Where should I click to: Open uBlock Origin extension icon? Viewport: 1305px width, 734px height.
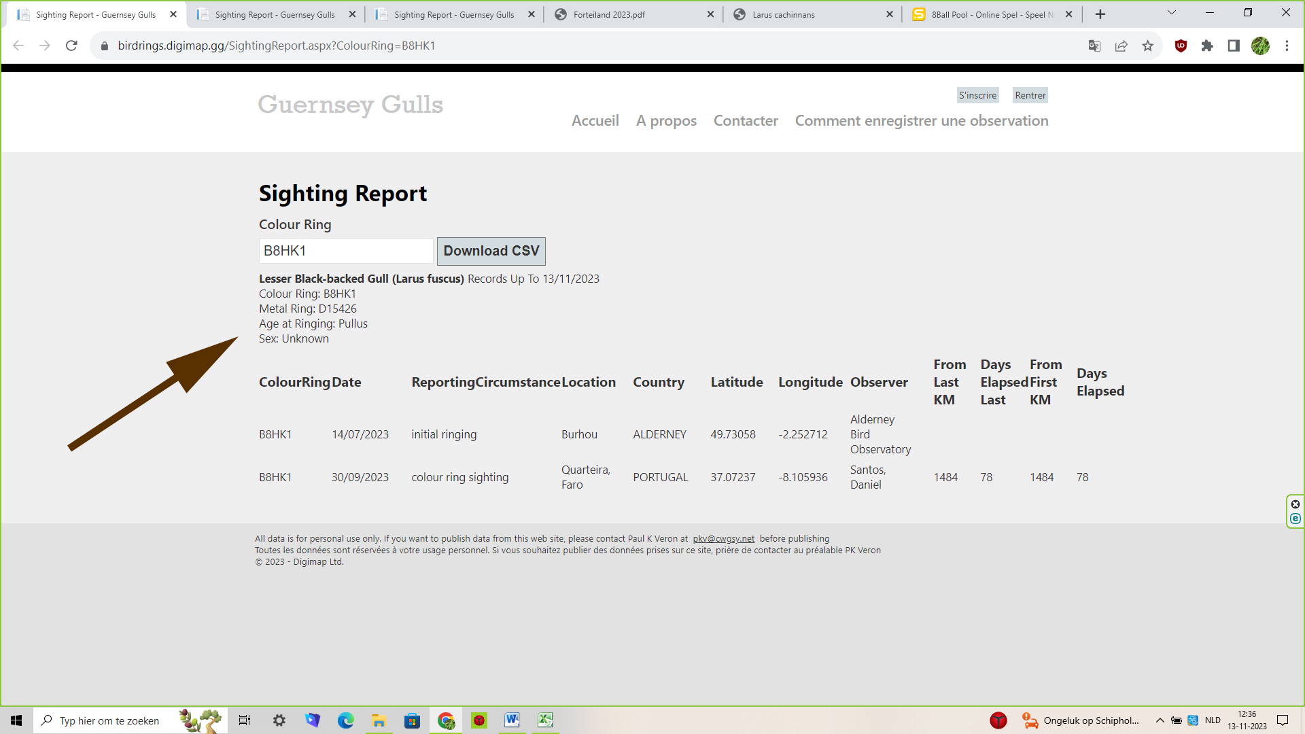(x=1181, y=46)
